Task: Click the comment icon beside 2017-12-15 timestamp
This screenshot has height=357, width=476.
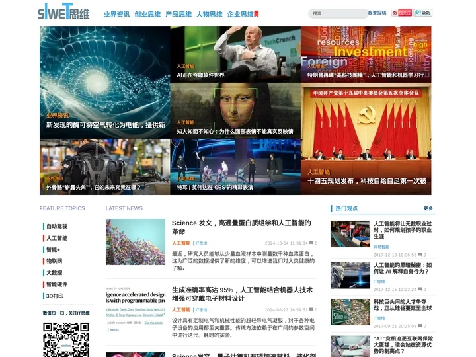Action: click(420, 289)
